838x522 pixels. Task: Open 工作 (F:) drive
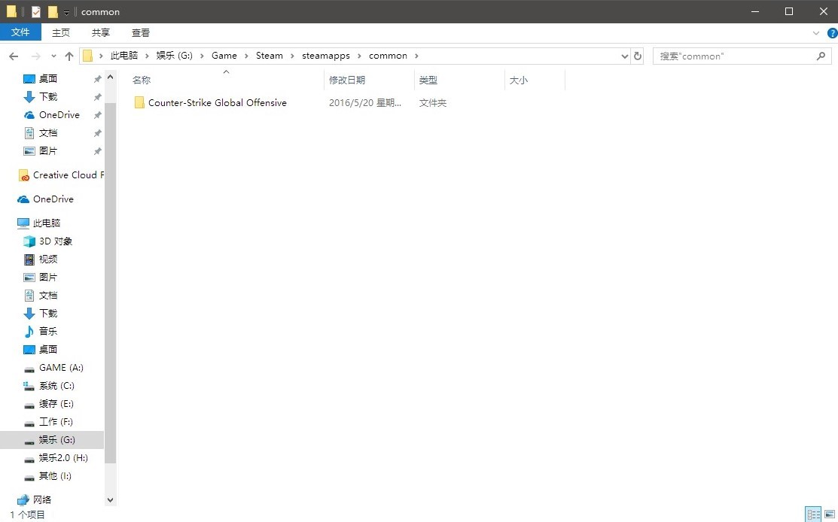[x=56, y=422]
